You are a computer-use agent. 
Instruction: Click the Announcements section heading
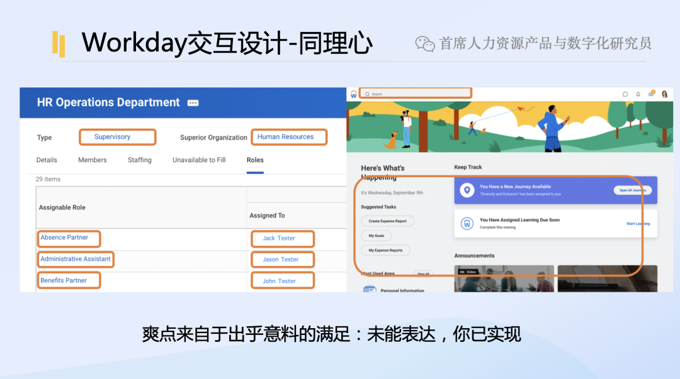[475, 256]
